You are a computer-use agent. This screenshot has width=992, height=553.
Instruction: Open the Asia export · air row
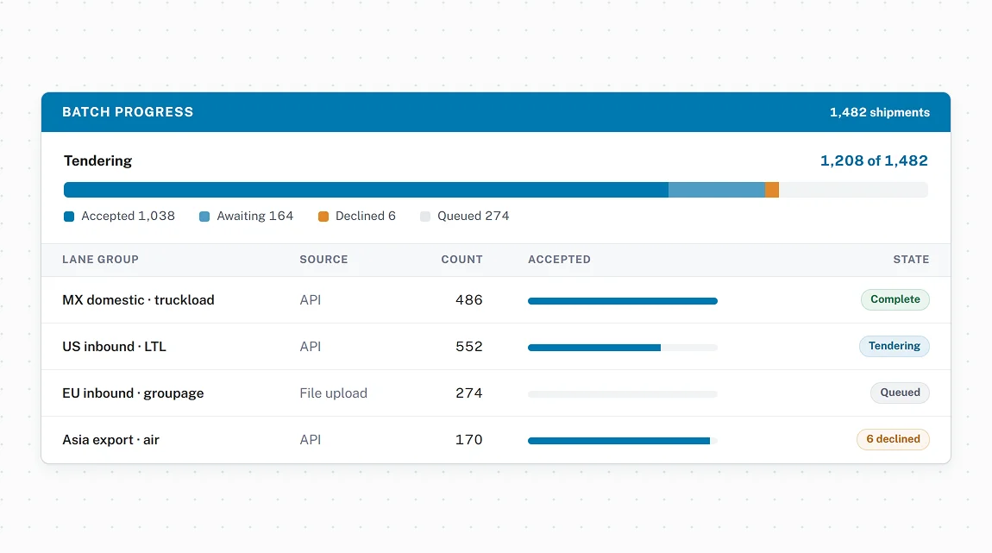[496, 440]
